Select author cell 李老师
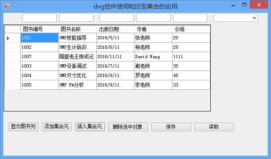 (153, 85)
